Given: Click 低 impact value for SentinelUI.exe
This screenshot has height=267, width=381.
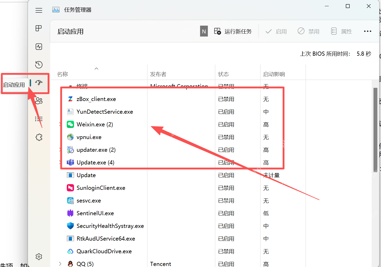Looking at the screenshot, I should (x=266, y=213).
